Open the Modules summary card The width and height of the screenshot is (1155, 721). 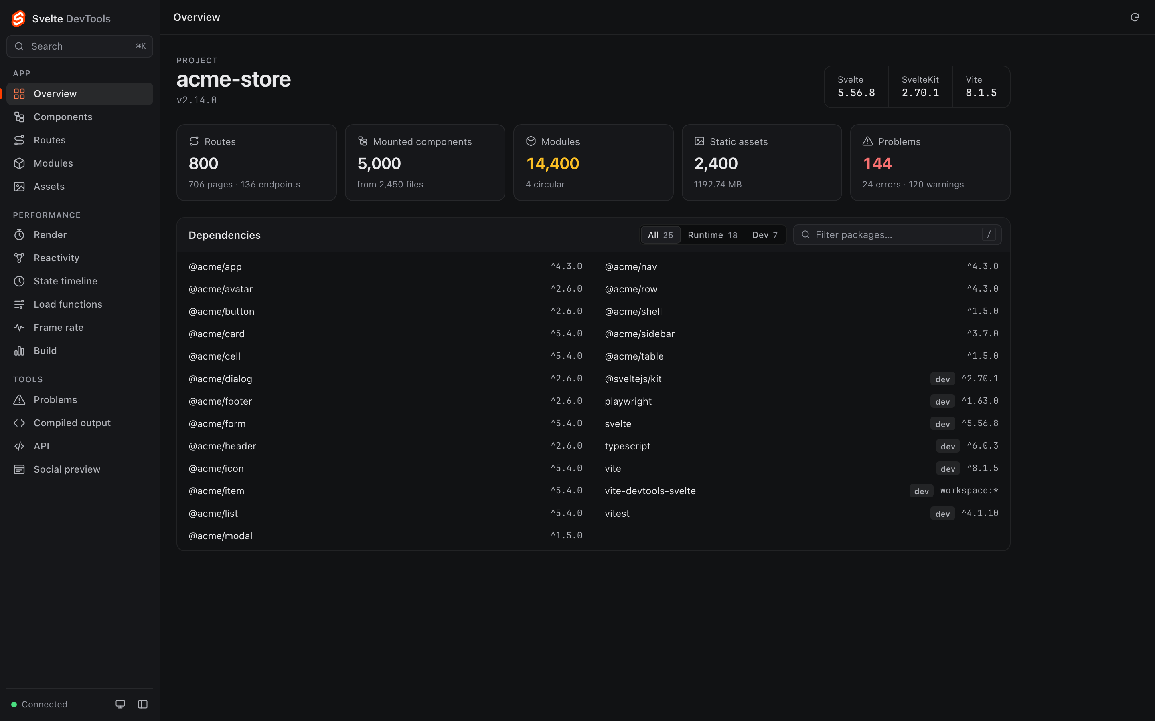[x=593, y=163]
